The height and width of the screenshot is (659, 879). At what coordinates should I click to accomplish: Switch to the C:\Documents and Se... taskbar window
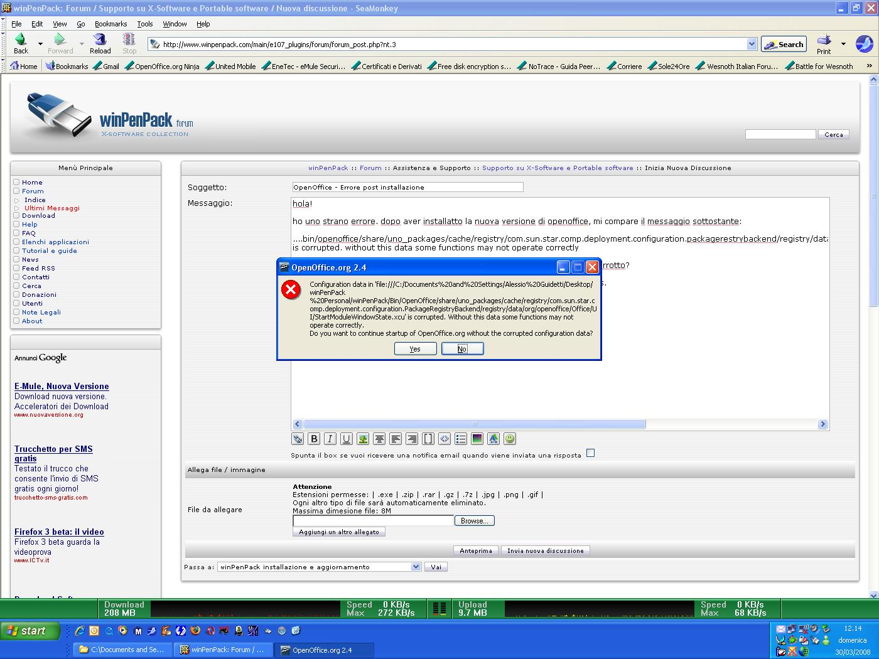coord(122,650)
